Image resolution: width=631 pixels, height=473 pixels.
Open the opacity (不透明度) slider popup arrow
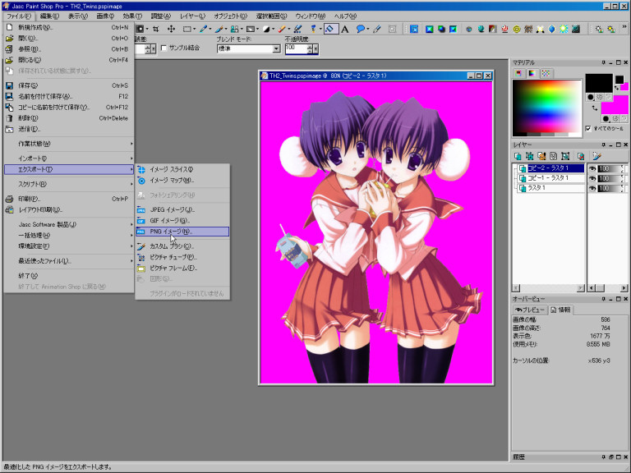click(x=315, y=48)
